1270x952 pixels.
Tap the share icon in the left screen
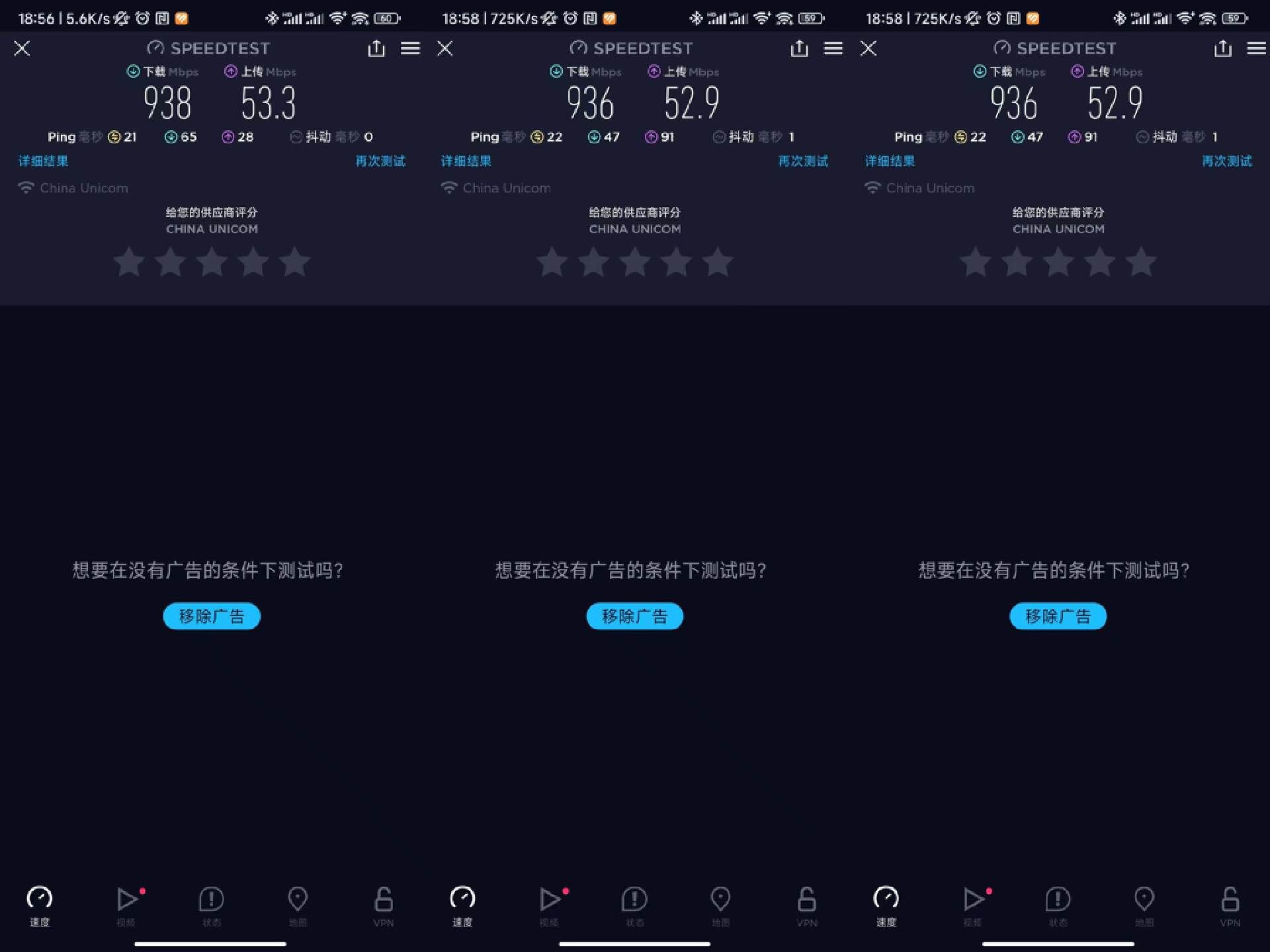click(x=376, y=48)
